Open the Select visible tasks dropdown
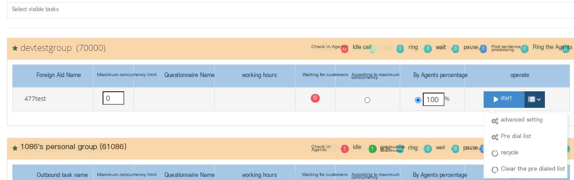The height and width of the screenshot is (180, 574). [290, 9]
